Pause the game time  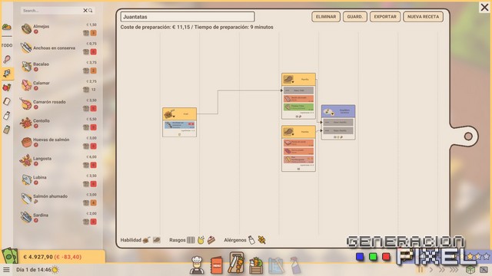pyautogui.click(x=420, y=269)
